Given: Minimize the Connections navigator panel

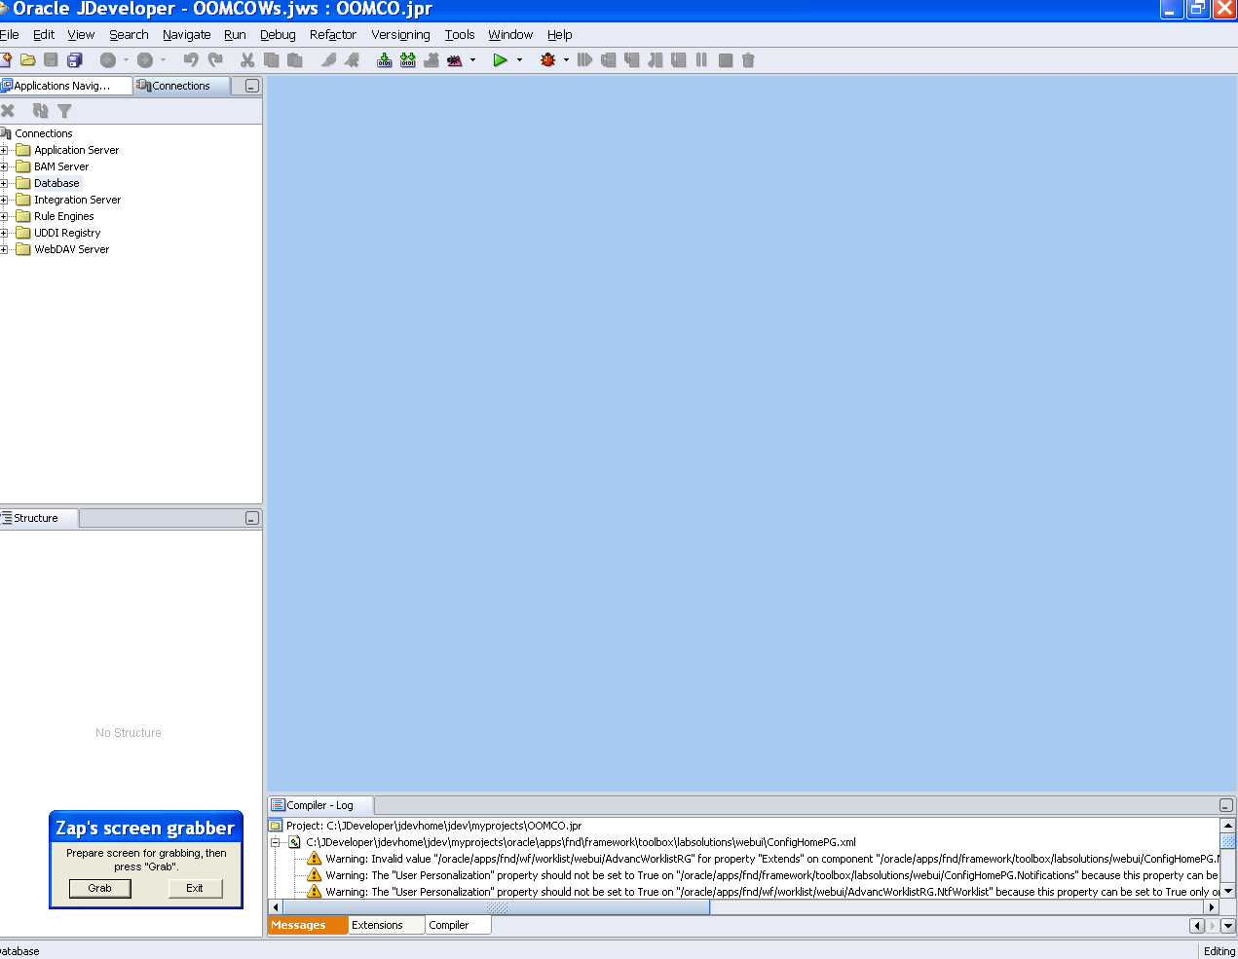Looking at the screenshot, I should (x=251, y=86).
